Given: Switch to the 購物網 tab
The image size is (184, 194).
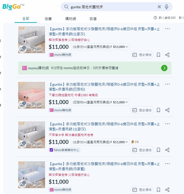Looking at the screenshot, I should pos(71,19).
